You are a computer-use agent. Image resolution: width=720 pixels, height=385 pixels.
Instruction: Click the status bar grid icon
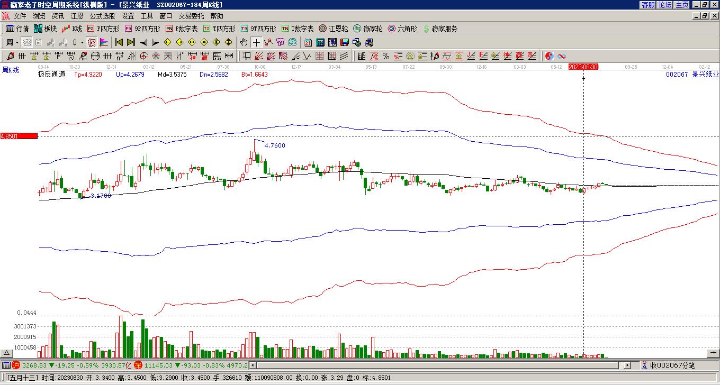pyautogui.click(x=6, y=365)
